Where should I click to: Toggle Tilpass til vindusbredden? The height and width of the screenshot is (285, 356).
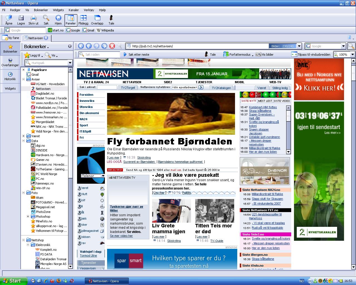click(311, 55)
